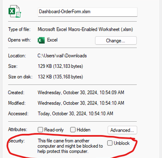Click the Accessed date starting with Today

[75, 114]
